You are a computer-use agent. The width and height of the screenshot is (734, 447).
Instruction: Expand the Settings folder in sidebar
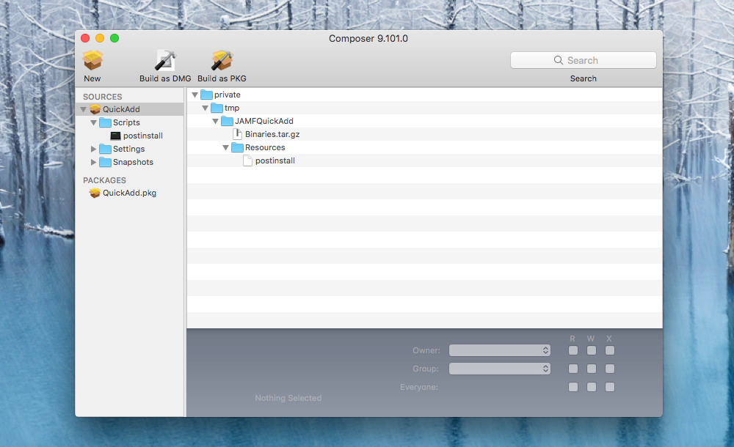click(x=93, y=149)
